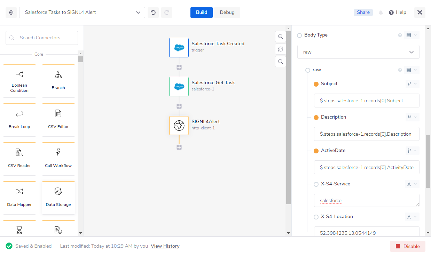Click the Body Type help question icon
This screenshot has width=431, height=256.
(x=400, y=35)
